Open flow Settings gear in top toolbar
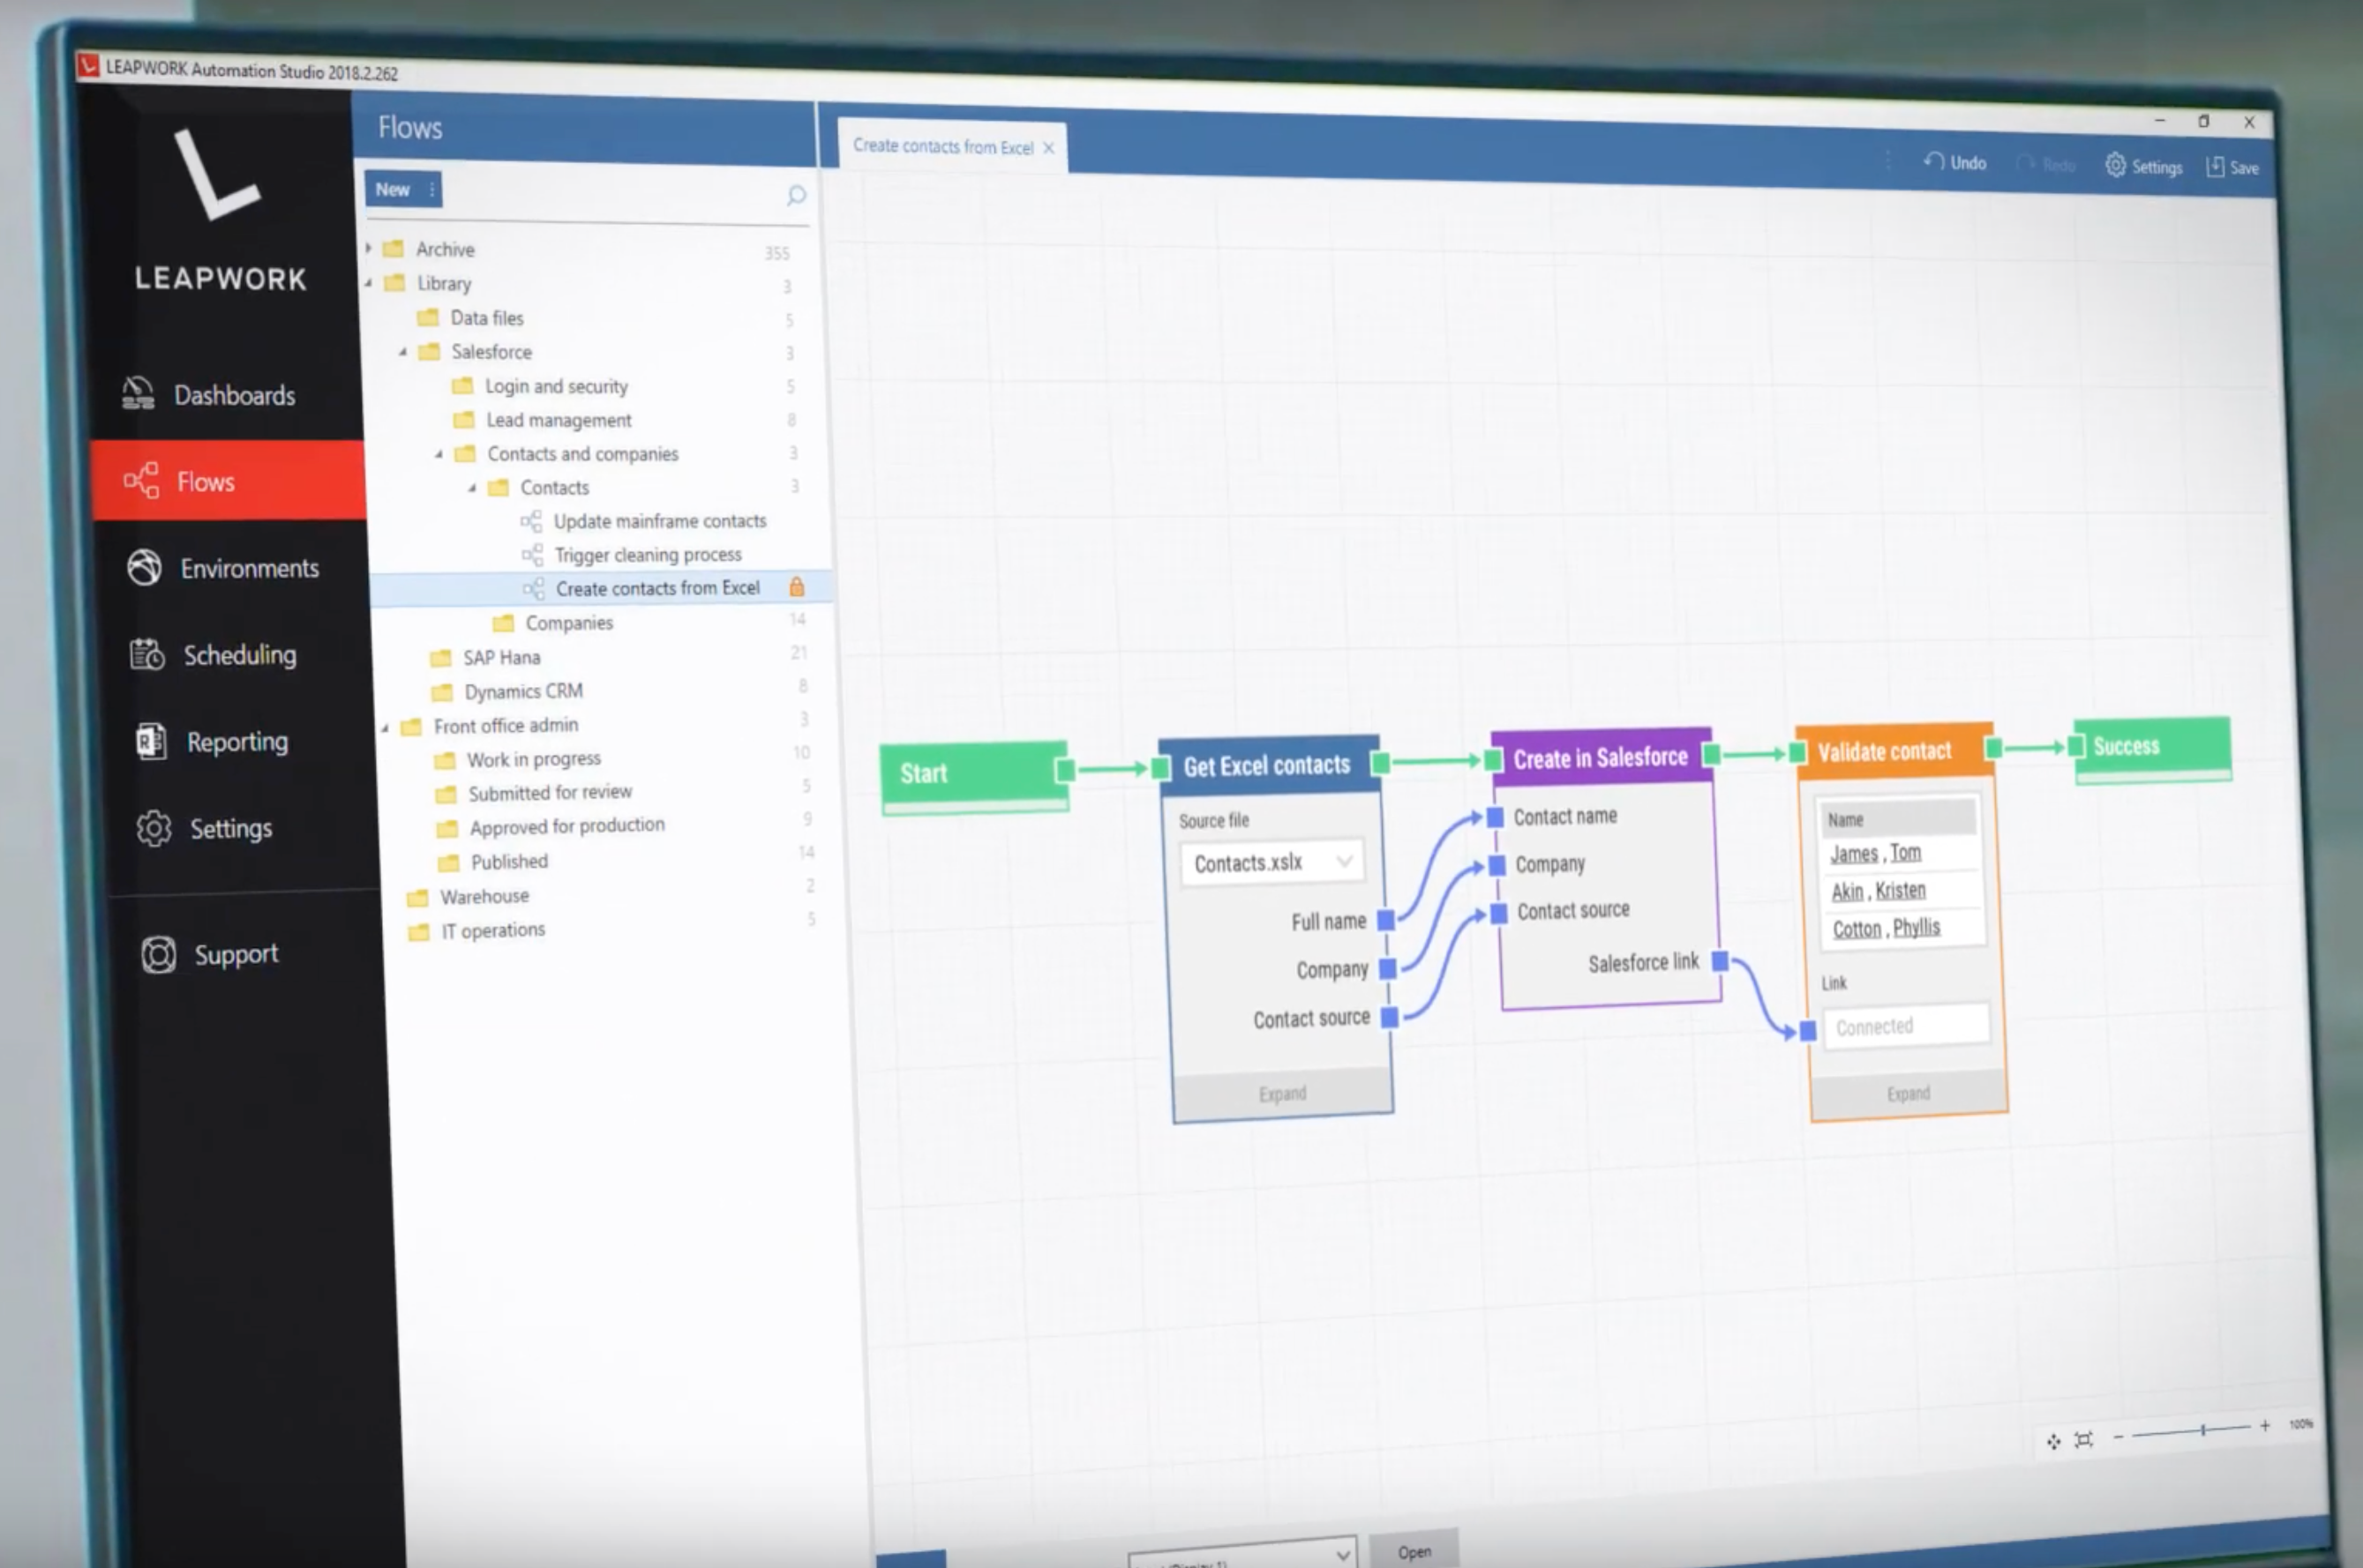 click(x=2143, y=166)
